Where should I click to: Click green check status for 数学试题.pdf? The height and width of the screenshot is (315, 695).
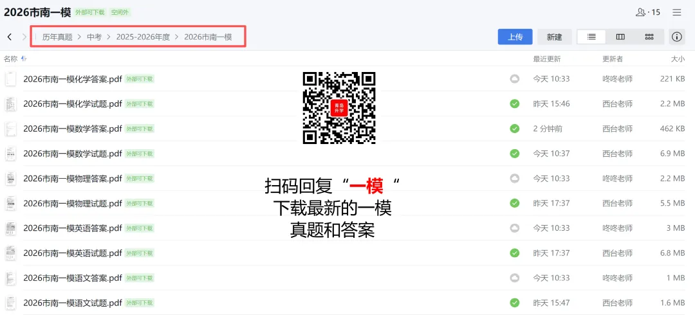tap(514, 153)
